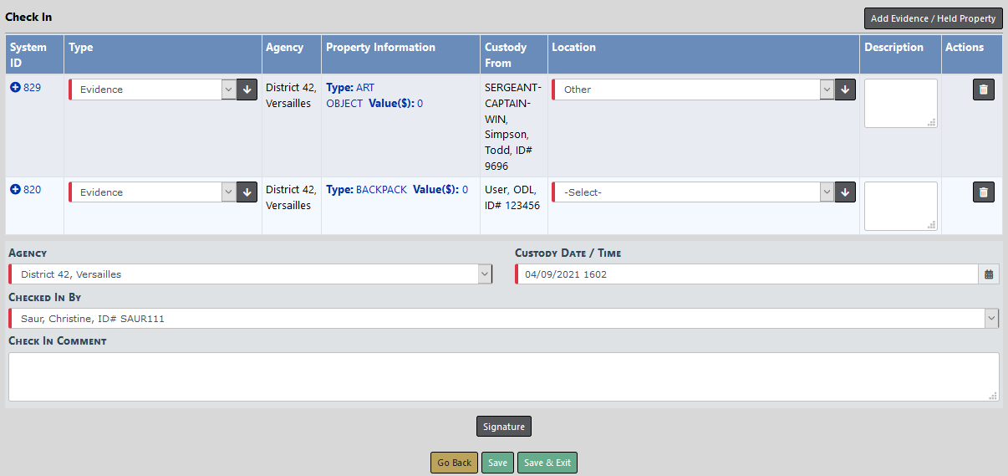1008x476 pixels.
Task: Click Add Evidence / Held Property button
Action: [933, 18]
